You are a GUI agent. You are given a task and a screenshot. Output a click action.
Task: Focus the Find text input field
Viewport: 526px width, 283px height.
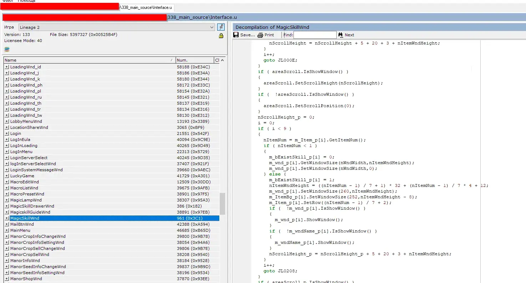tap(315, 35)
